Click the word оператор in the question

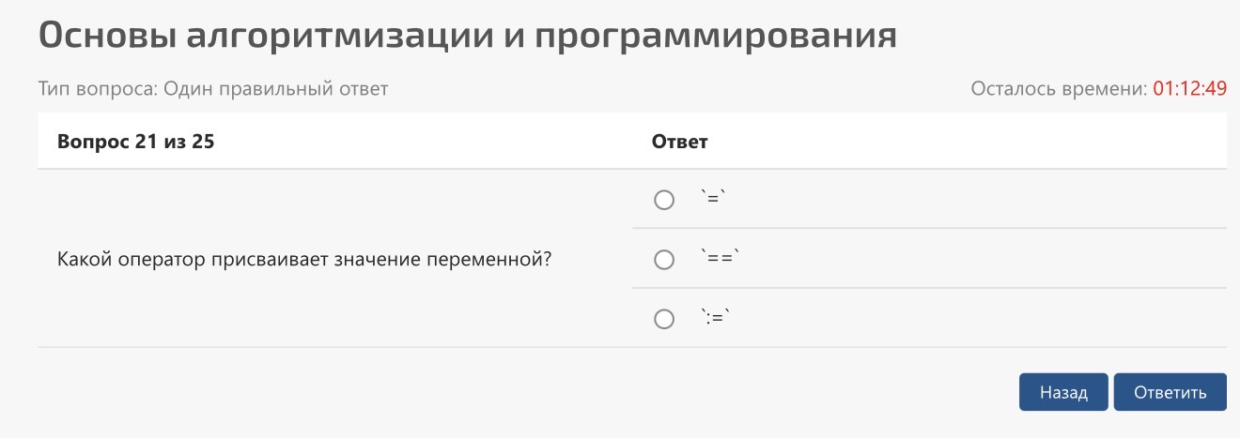[162, 260]
